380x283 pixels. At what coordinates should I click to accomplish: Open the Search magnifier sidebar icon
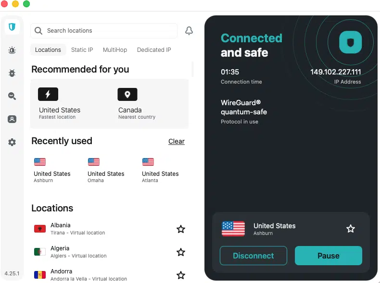point(12,96)
